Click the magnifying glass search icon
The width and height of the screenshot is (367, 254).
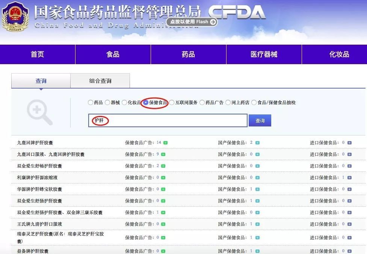[39, 112]
